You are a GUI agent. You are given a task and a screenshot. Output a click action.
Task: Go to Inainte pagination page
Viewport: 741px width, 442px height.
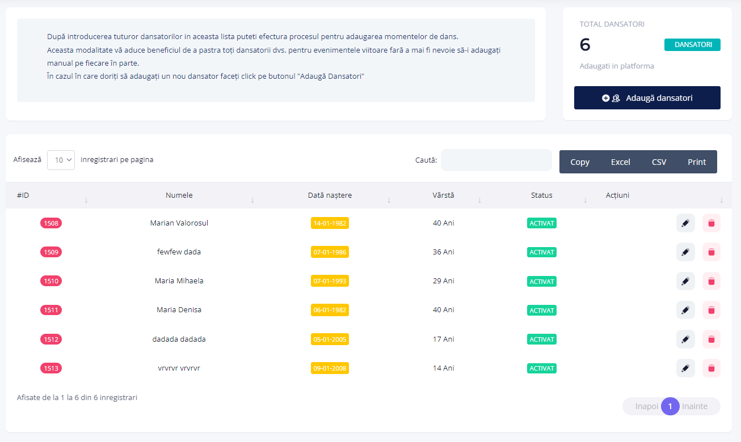(696, 406)
